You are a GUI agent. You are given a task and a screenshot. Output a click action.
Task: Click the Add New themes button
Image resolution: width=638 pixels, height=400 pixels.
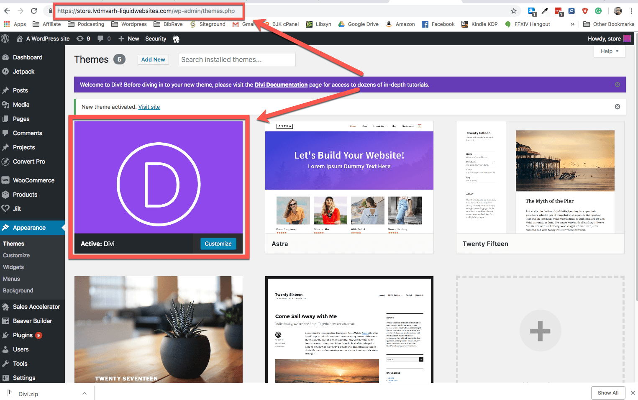(x=153, y=59)
